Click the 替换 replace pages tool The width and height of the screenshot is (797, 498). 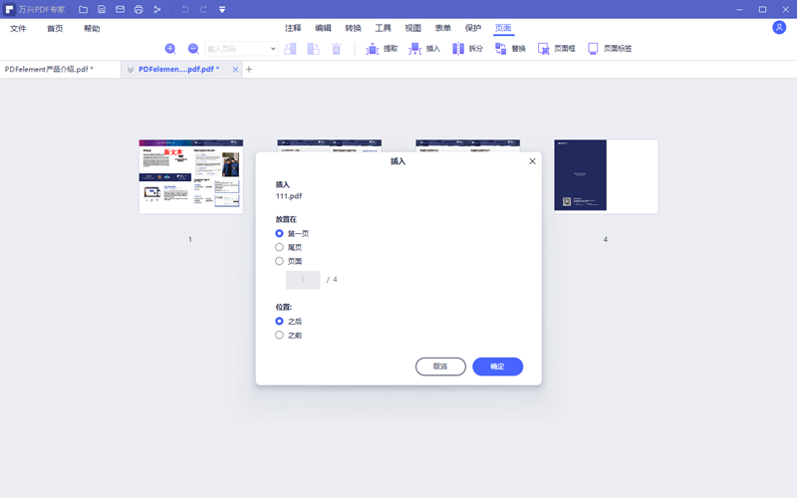coord(509,49)
